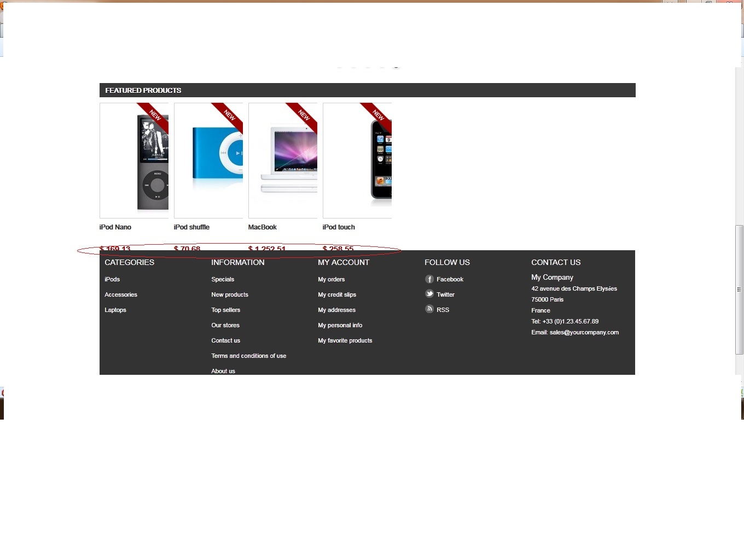The height and width of the screenshot is (542, 744).
Task: Click the NEW ribbon on MacBook
Action: point(305,115)
